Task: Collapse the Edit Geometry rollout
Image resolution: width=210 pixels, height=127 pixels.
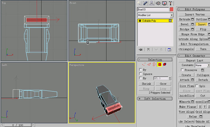Action: pos(194,56)
